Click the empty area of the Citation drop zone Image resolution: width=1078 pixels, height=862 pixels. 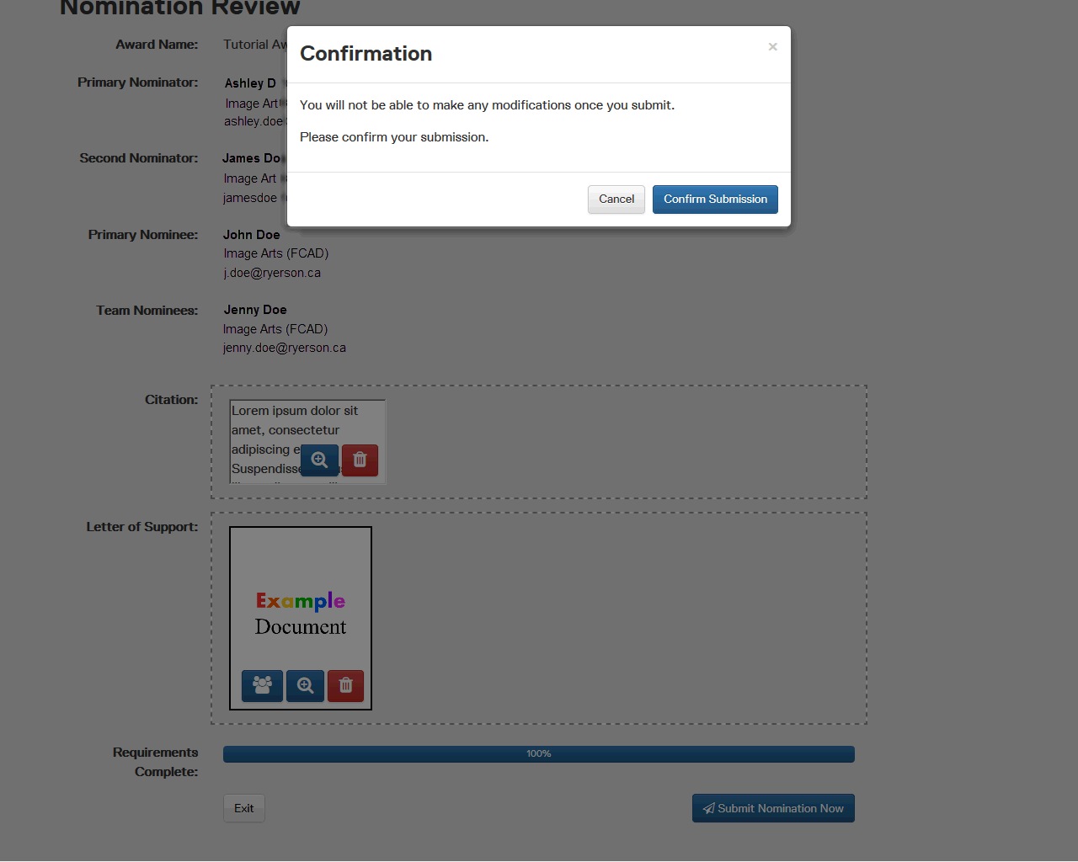tap(623, 442)
